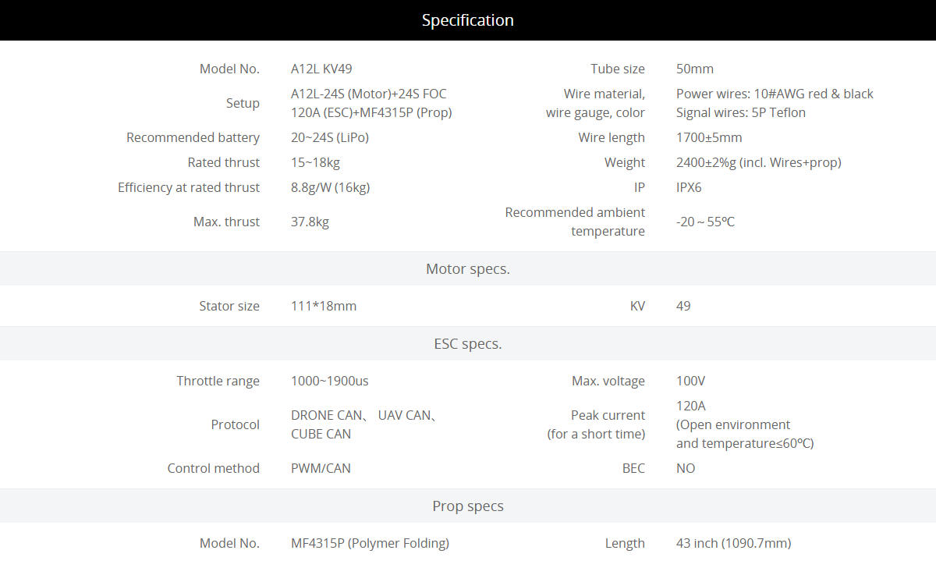Image resolution: width=936 pixels, height=568 pixels.
Task: Click the IPX6 rating value
Action: coord(689,187)
